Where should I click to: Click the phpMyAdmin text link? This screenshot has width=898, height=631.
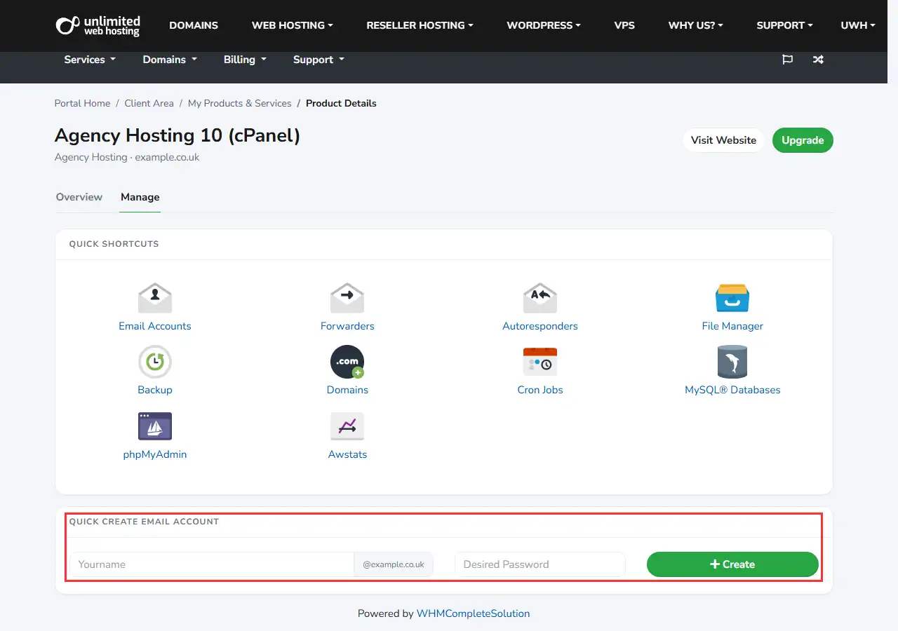click(155, 454)
